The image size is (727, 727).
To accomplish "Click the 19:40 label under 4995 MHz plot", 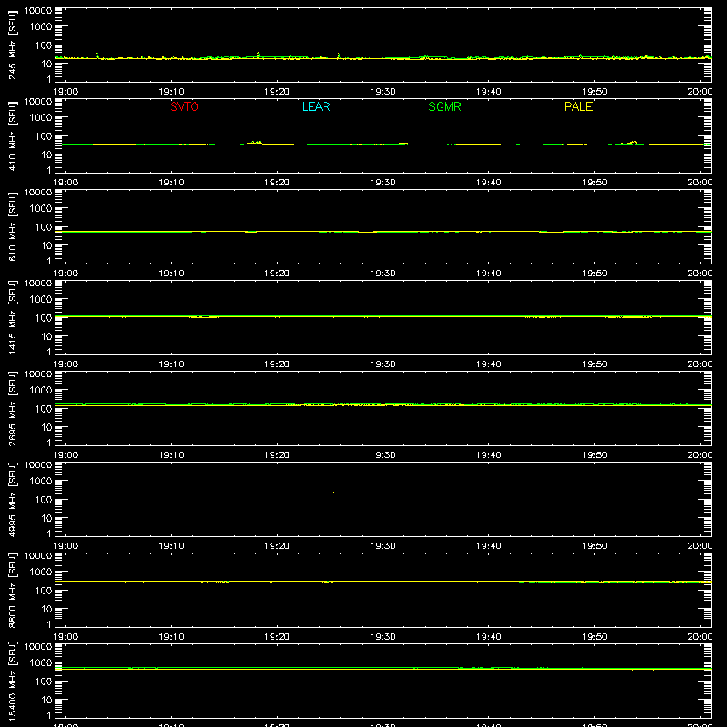I will click(x=489, y=546).
